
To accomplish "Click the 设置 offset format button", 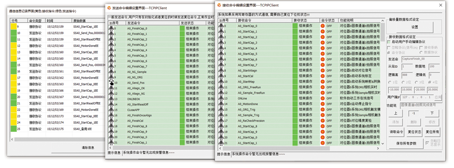I will [x=414, y=27].
